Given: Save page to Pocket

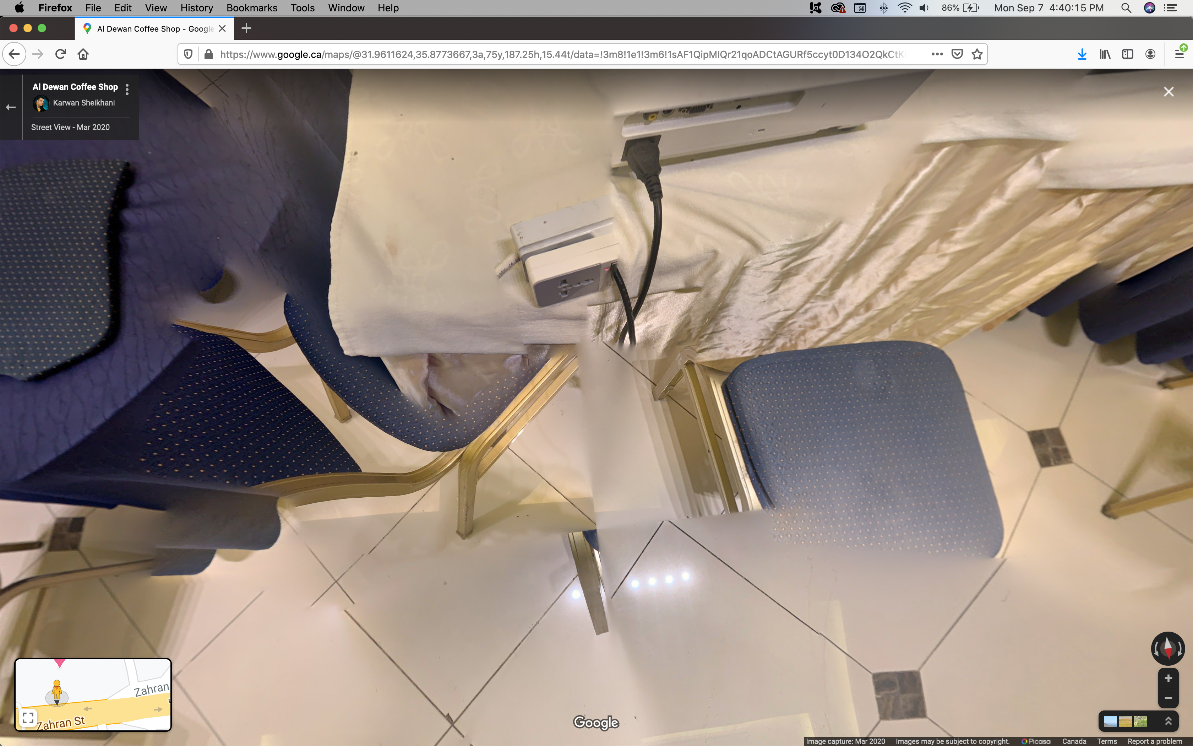Looking at the screenshot, I should 957,54.
